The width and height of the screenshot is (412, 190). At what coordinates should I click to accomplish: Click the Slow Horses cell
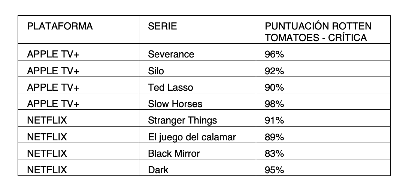(x=197, y=102)
